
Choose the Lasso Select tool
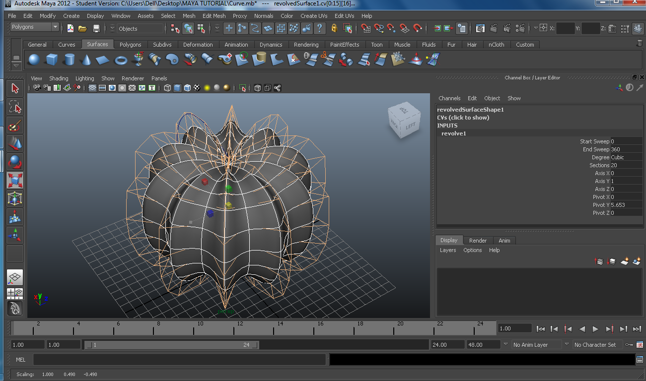point(15,107)
